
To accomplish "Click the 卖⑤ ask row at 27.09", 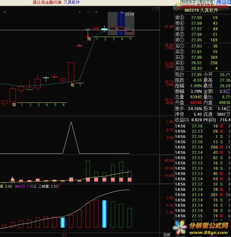I will pyautogui.click(x=203, y=18).
